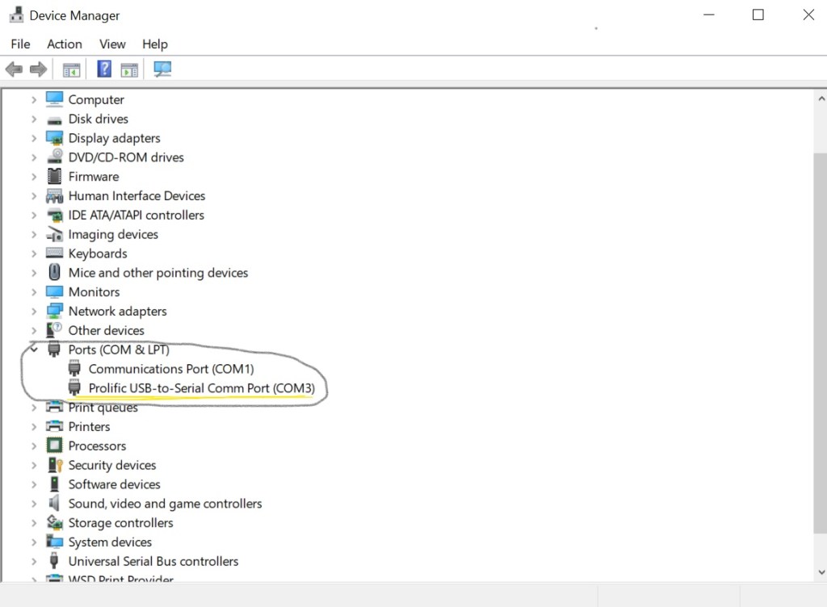
Task: Click the Back arrow toolbar button
Action: click(14, 69)
